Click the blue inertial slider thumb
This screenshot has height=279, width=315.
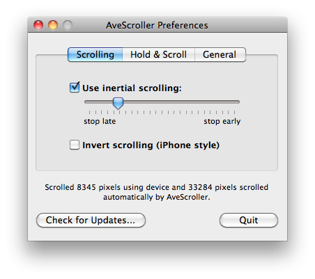(118, 103)
